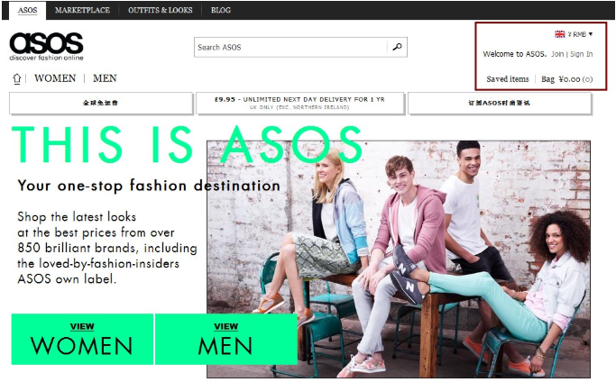
Task: Click the UK flag icon
Action: (x=559, y=34)
